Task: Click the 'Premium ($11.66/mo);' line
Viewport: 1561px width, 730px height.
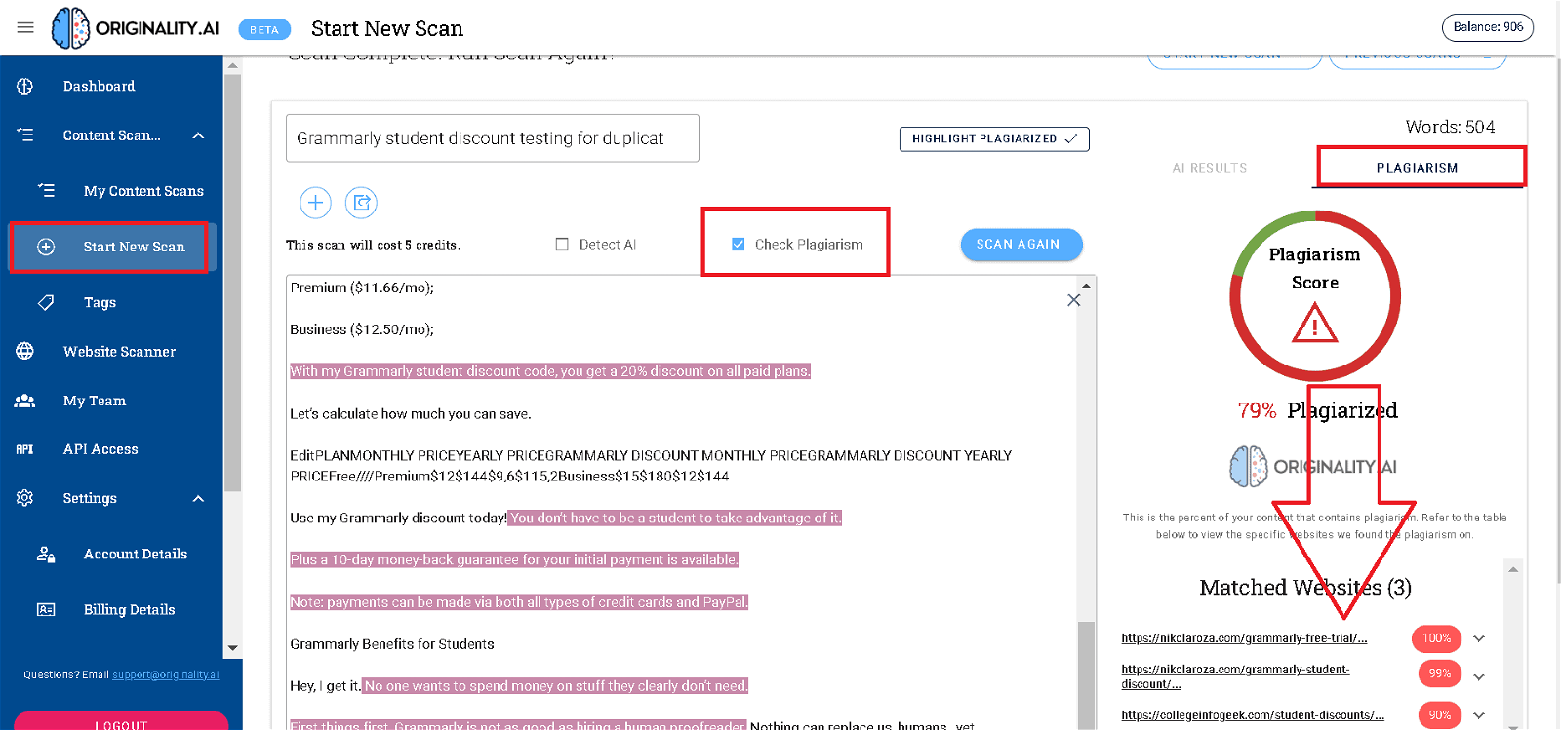Action: click(362, 288)
